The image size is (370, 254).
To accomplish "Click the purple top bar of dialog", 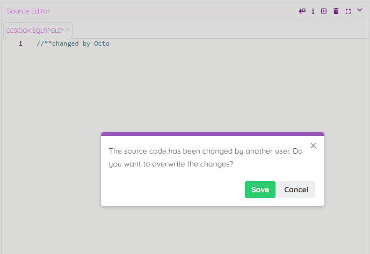I will (212, 134).
